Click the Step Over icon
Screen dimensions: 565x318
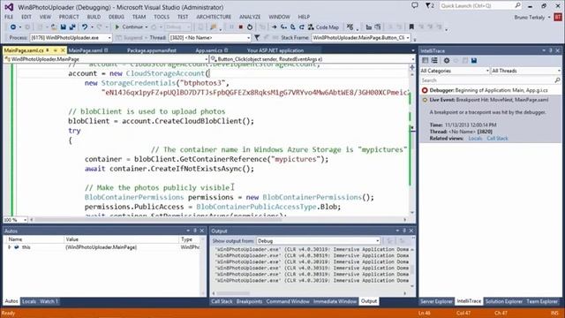[292, 27]
